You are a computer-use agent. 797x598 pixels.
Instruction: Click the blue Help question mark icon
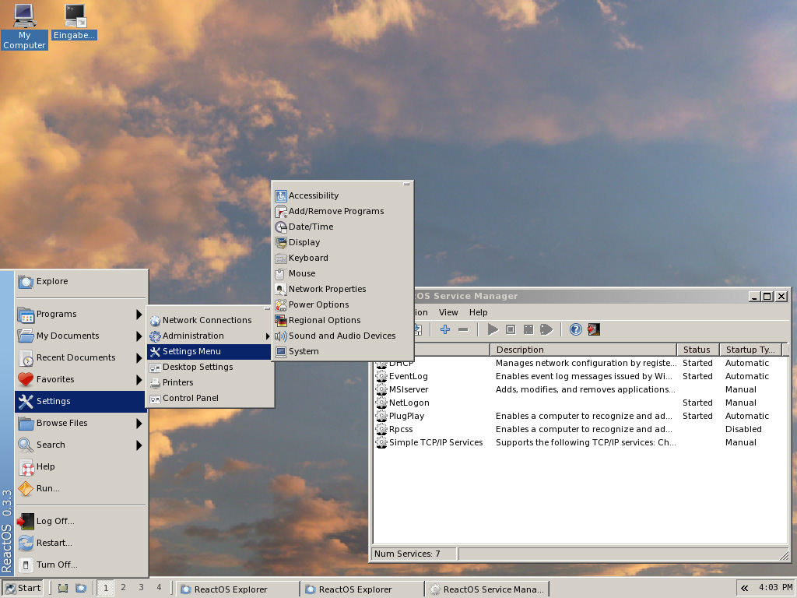(576, 329)
